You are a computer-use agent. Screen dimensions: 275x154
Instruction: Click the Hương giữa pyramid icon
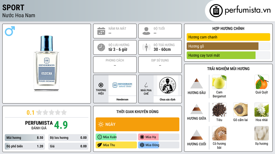click(x=197, y=109)
